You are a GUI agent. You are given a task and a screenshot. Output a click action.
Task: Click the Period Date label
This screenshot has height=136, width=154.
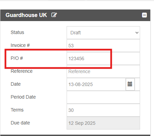point(23,97)
